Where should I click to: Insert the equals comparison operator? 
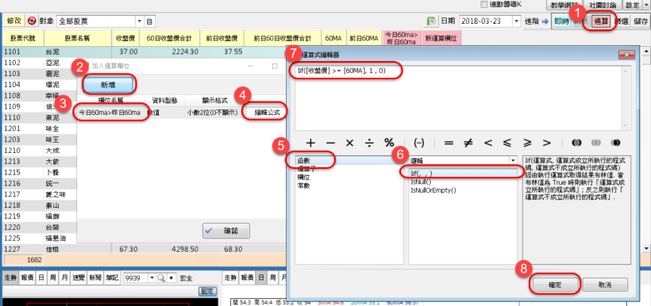pos(449,143)
